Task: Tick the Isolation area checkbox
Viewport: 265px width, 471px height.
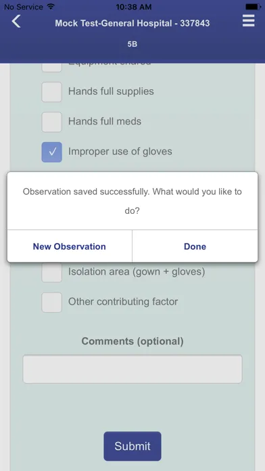Action: [51, 273]
